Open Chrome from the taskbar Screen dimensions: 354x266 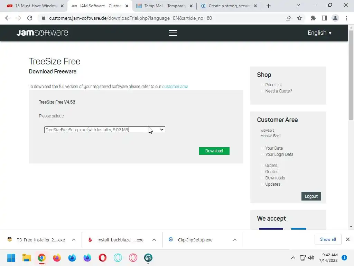[x=42, y=258]
